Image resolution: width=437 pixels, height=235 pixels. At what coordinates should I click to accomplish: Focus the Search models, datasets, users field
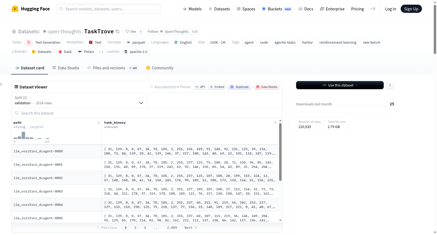pos(109,9)
